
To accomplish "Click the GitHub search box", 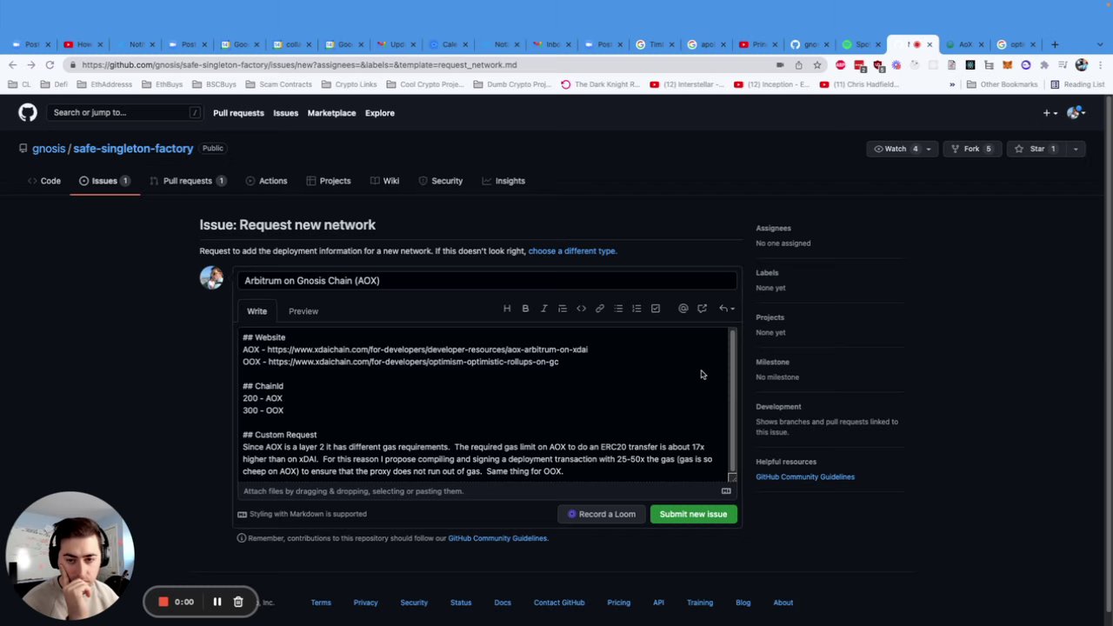I will pyautogui.click(x=126, y=113).
